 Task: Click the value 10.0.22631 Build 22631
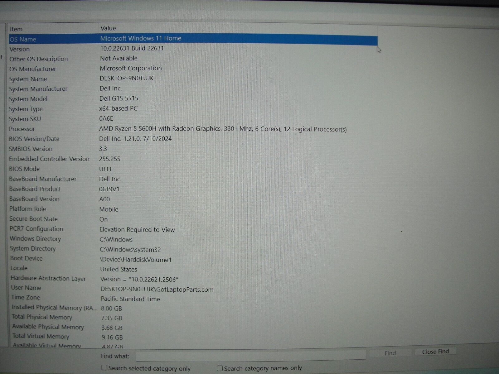click(132, 48)
